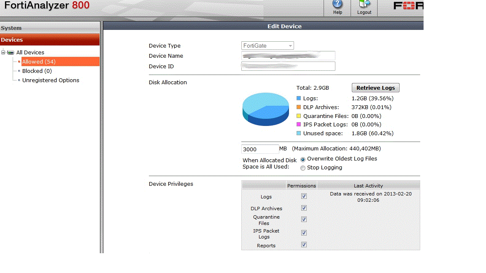486x273 pixels.
Task: Click the Last Activity column header
Action: (368, 185)
